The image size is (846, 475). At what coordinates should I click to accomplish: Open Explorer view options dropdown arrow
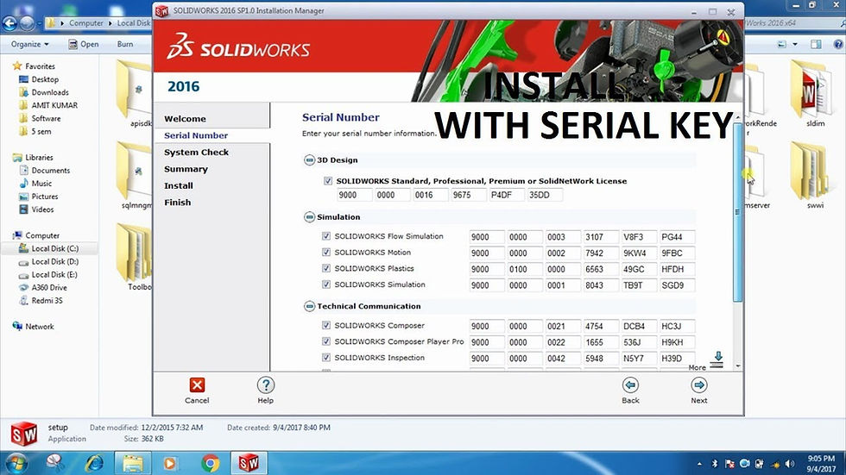pyautogui.click(x=795, y=44)
